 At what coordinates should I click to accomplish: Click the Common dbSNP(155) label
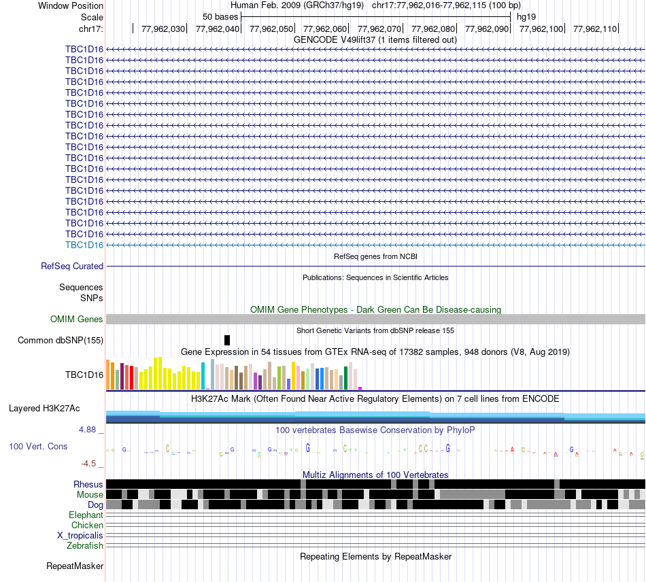coord(60,340)
